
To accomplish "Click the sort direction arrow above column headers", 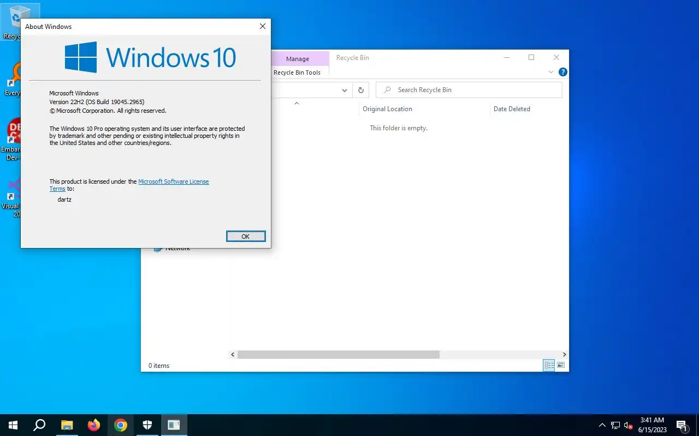I will (x=297, y=103).
